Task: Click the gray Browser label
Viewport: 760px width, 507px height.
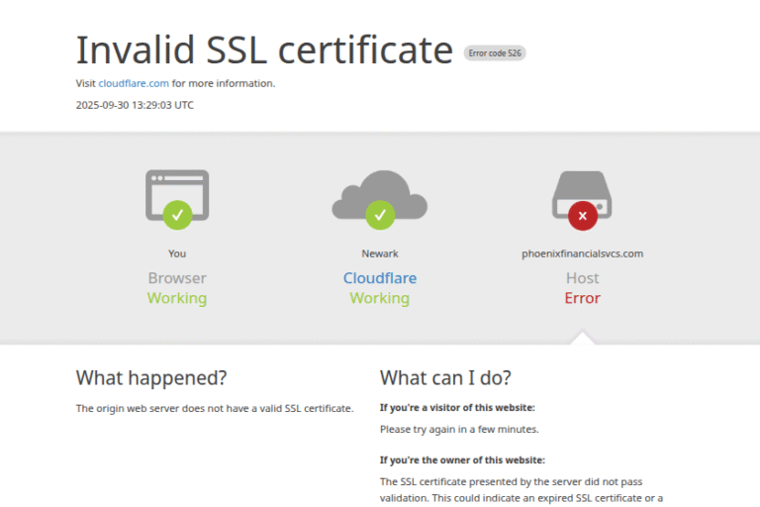Action: pos(177,278)
